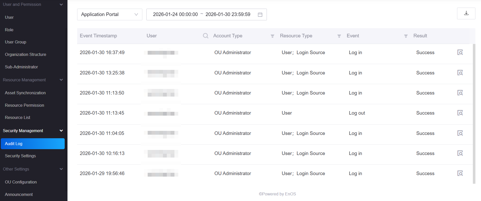The image size is (481, 201).
Task: Collapse the Other Settings section
Action: click(61, 169)
